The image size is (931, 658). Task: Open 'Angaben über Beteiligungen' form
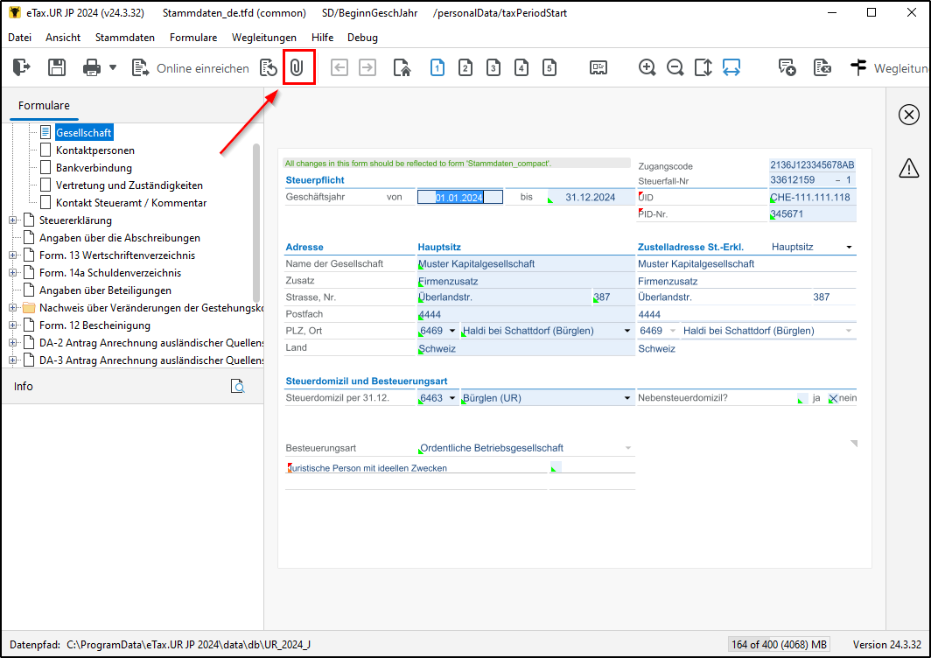coord(105,290)
